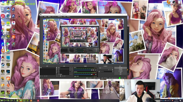Open settings gear of the first mixer channel
The image size is (183, 102).
click(96, 70)
